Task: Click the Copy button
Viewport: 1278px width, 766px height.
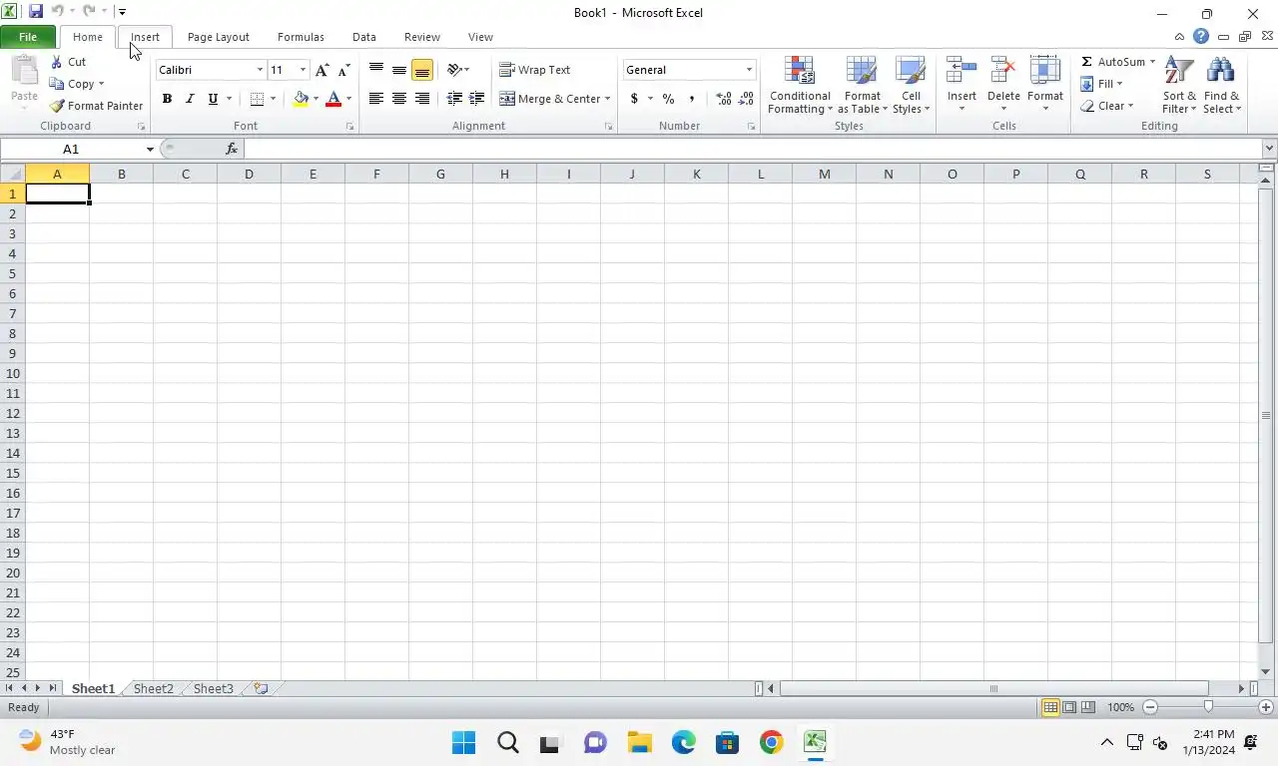Action: (x=74, y=84)
